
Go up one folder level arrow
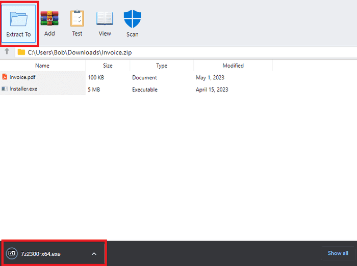(7, 51)
